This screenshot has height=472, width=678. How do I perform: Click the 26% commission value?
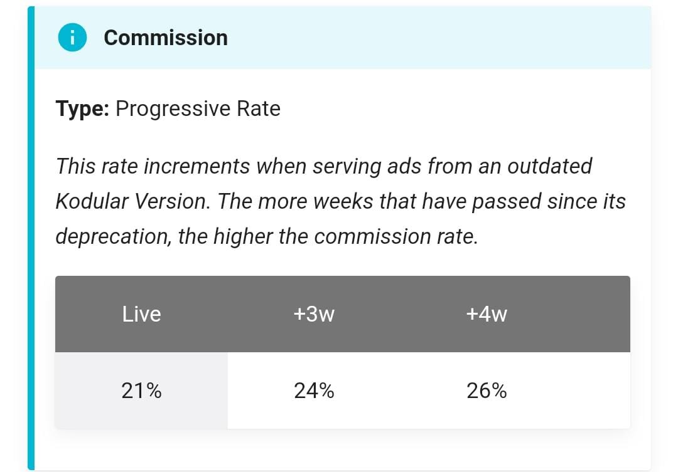pos(487,391)
